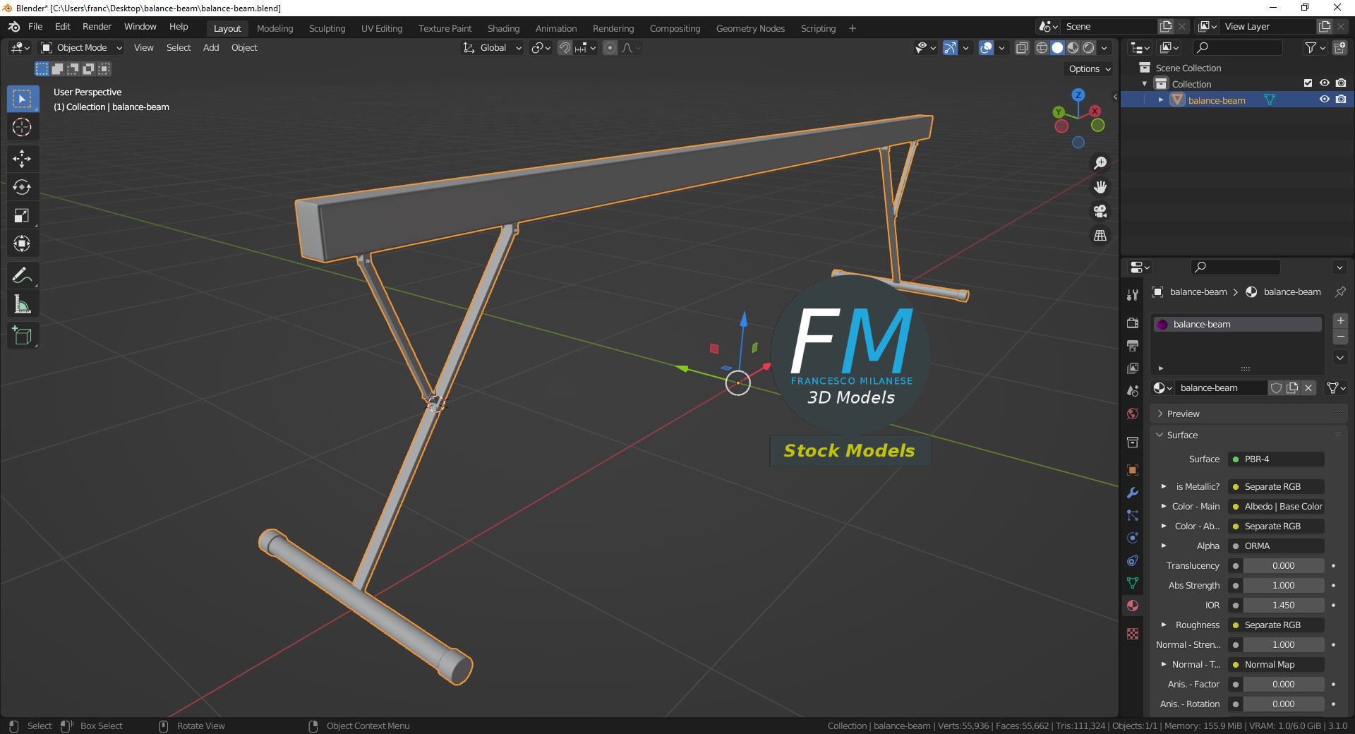Switch to material preview shading
Viewport: 1355px width, 734px height.
point(1073,48)
